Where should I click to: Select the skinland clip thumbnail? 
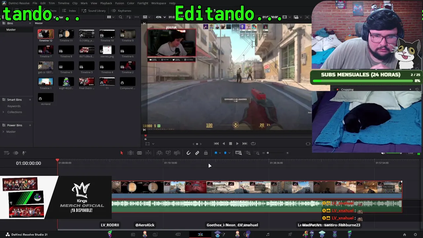point(46,97)
